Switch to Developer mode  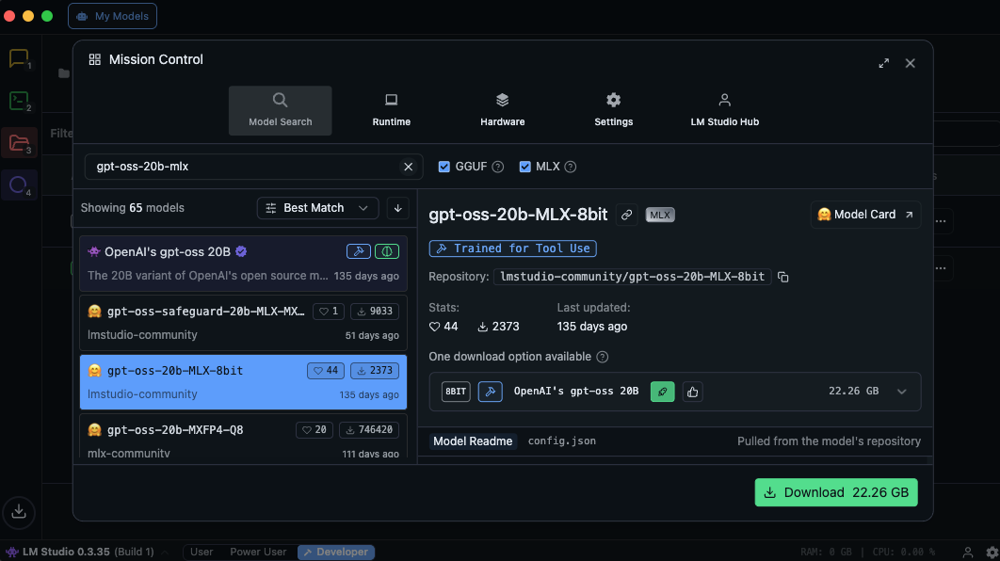[x=336, y=553]
